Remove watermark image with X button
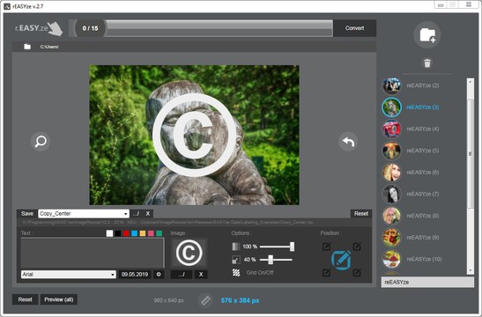This screenshot has height=317, width=482. point(201,275)
